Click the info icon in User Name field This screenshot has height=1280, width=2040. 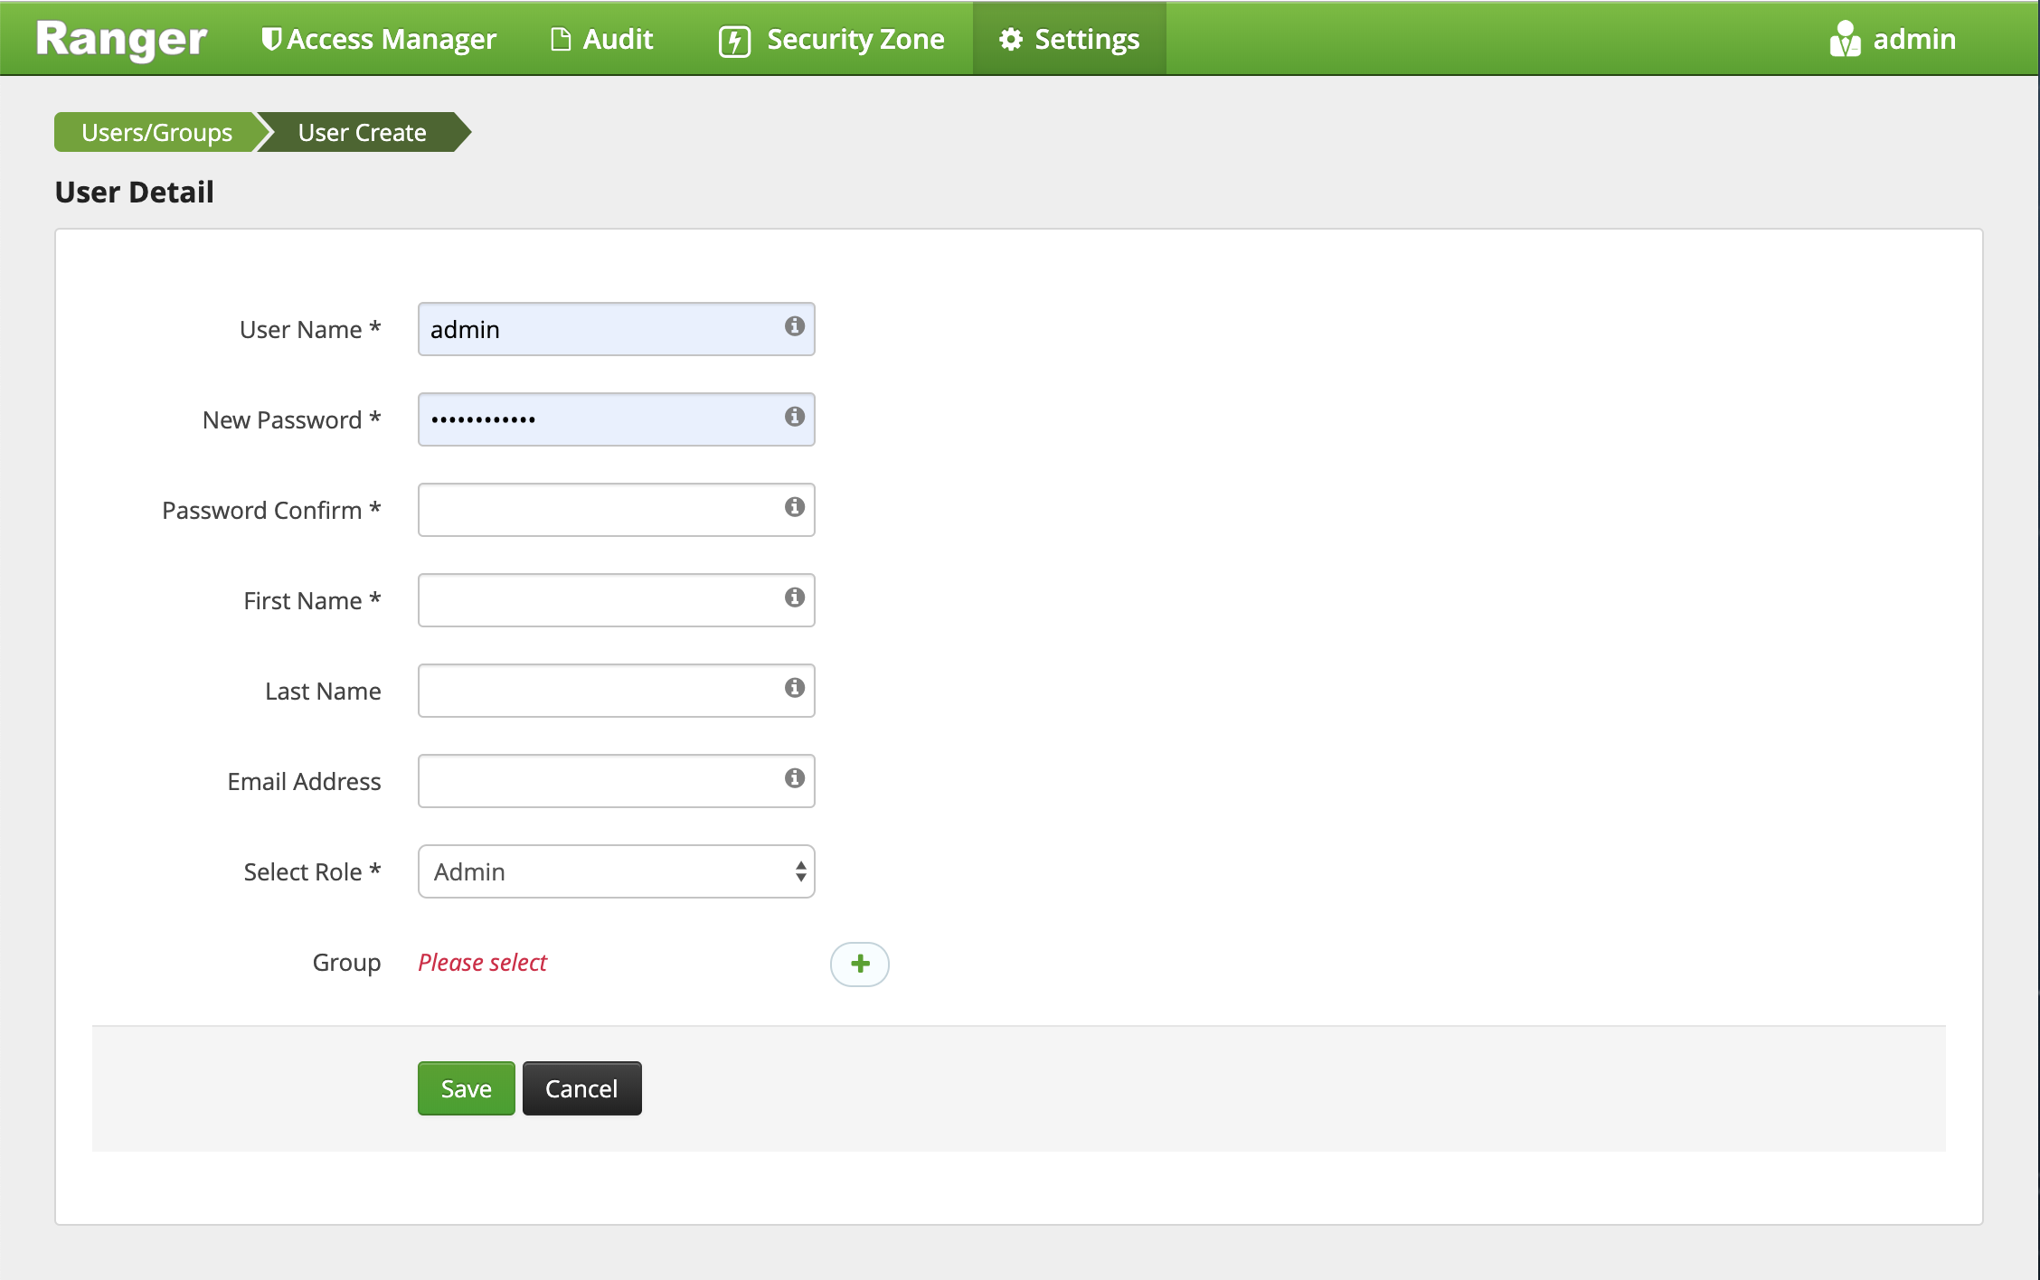click(795, 326)
